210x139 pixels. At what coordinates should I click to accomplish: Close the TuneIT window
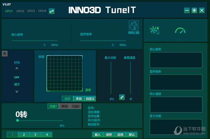point(202,10)
